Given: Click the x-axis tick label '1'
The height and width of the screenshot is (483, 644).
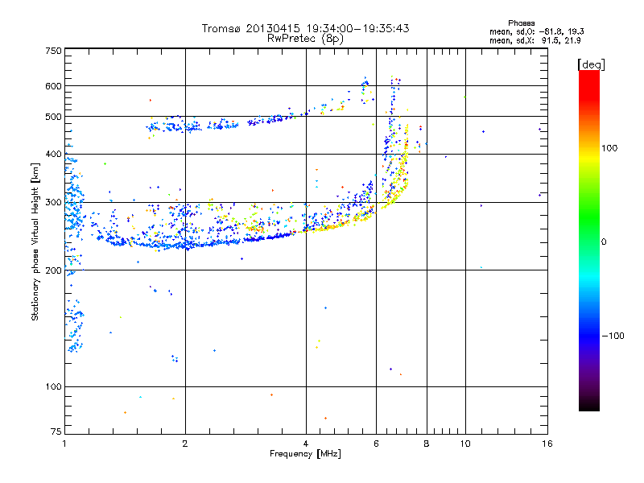Looking at the screenshot, I should pyautogui.click(x=64, y=444).
